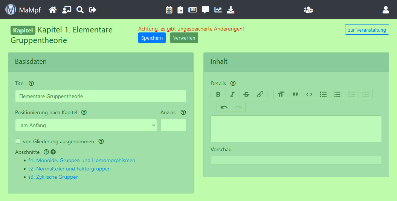Viewport: 397px width, 201px height.
Task: Click the user profile icon
Action: 386,10
